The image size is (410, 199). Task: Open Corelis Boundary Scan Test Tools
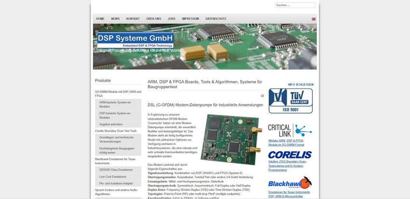(116, 131)
